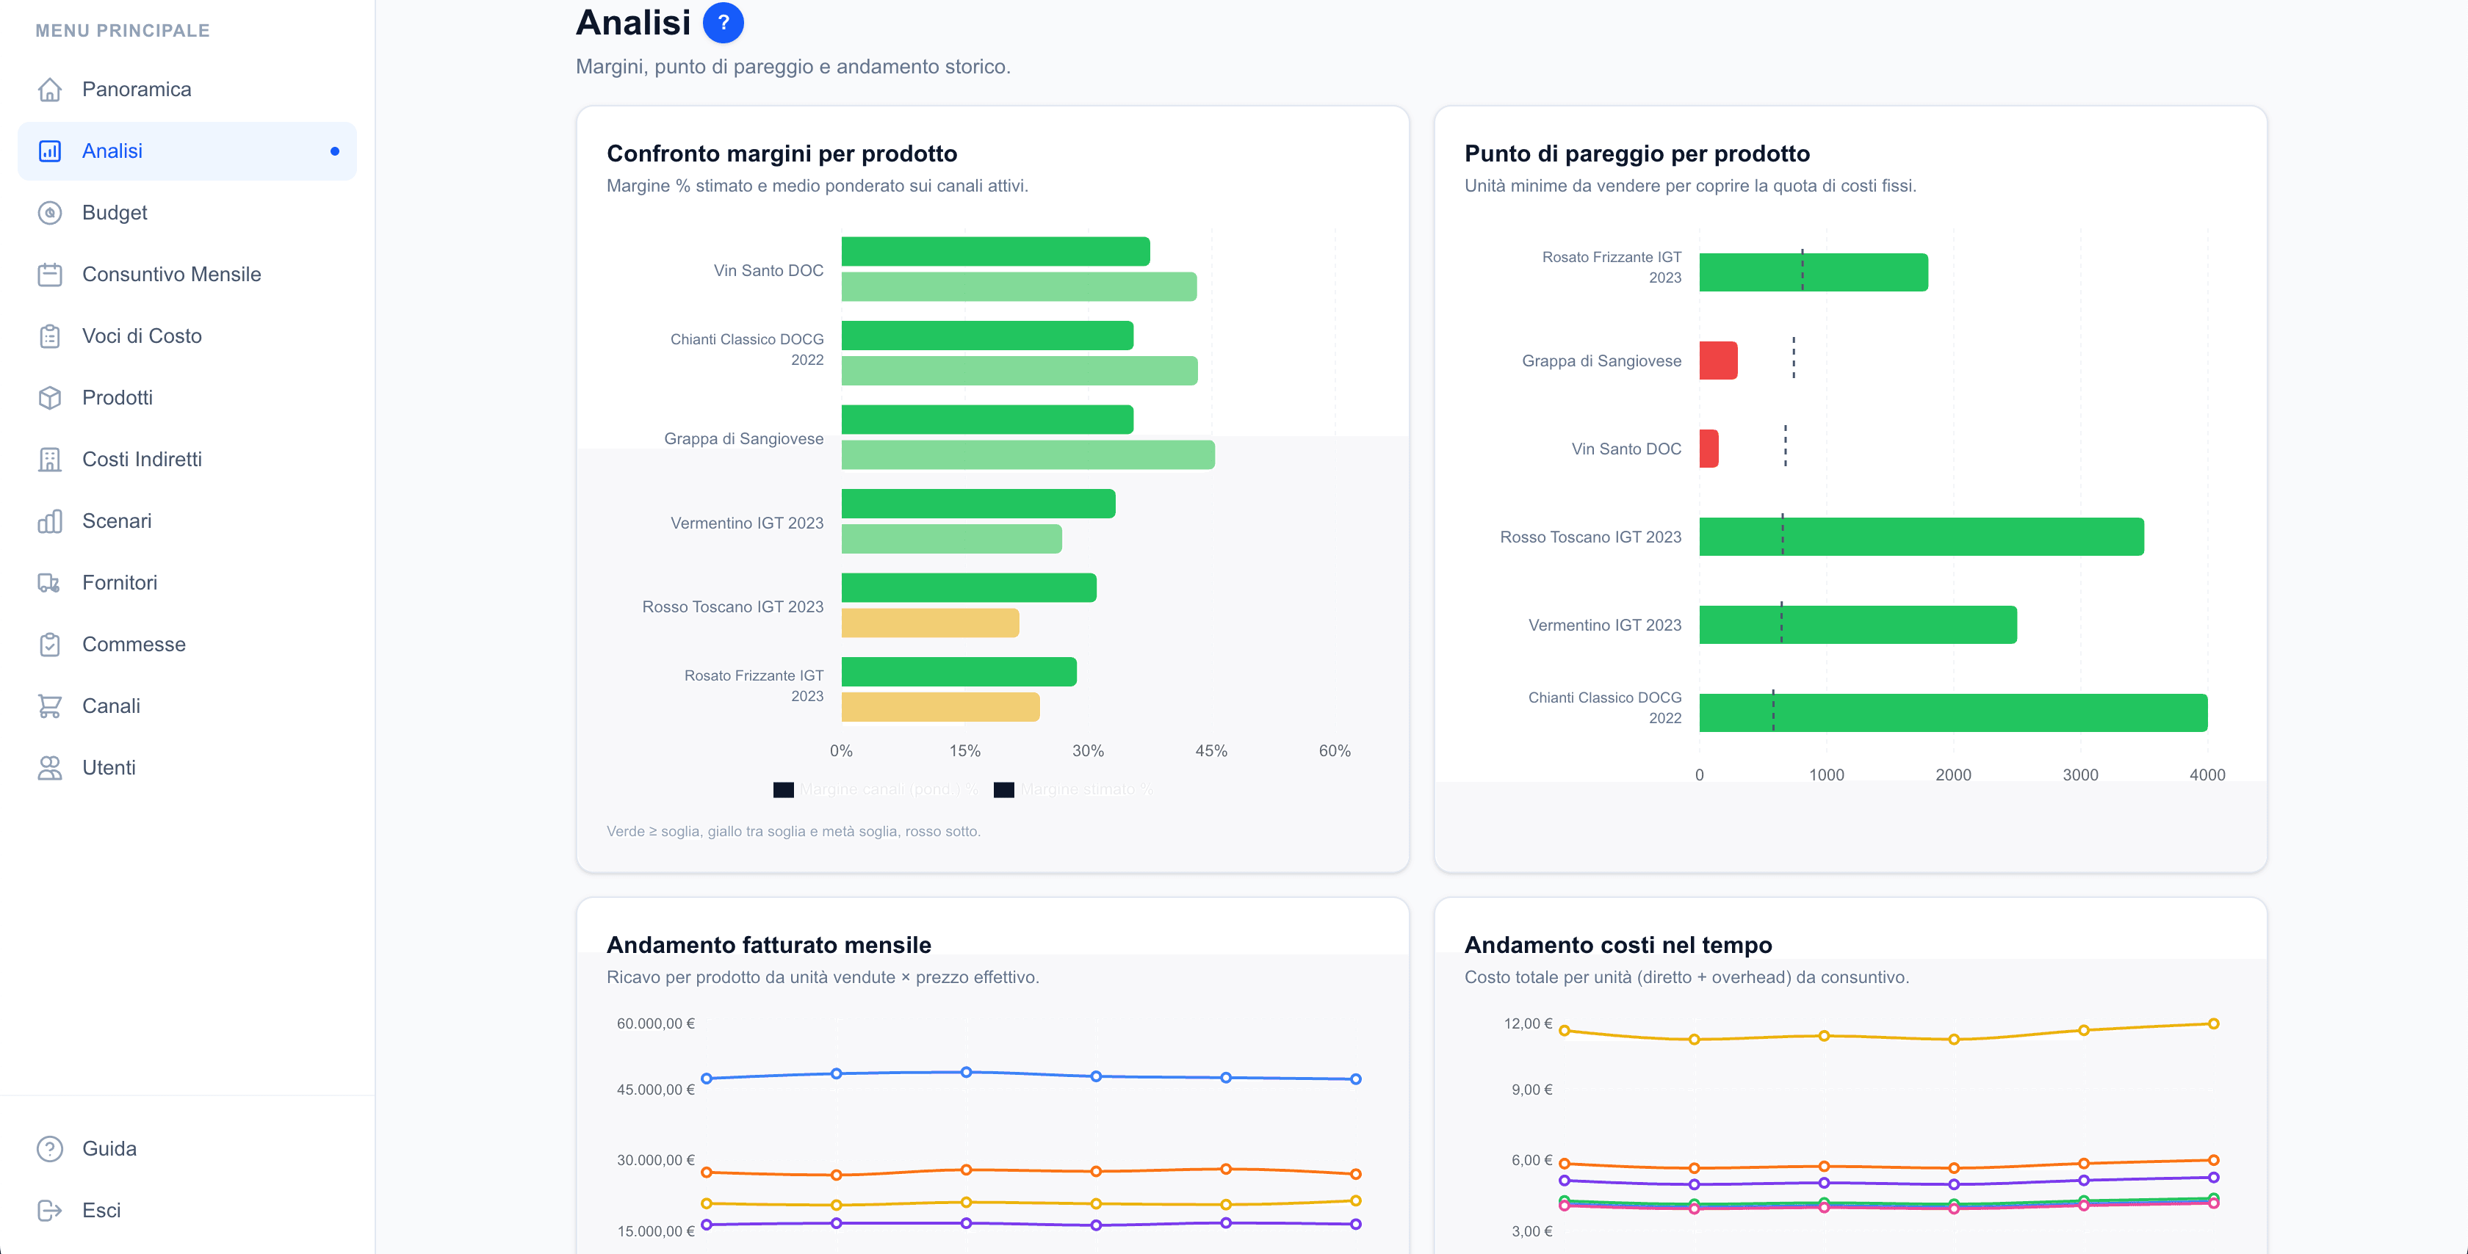Select the Budget coin icon

50,213
